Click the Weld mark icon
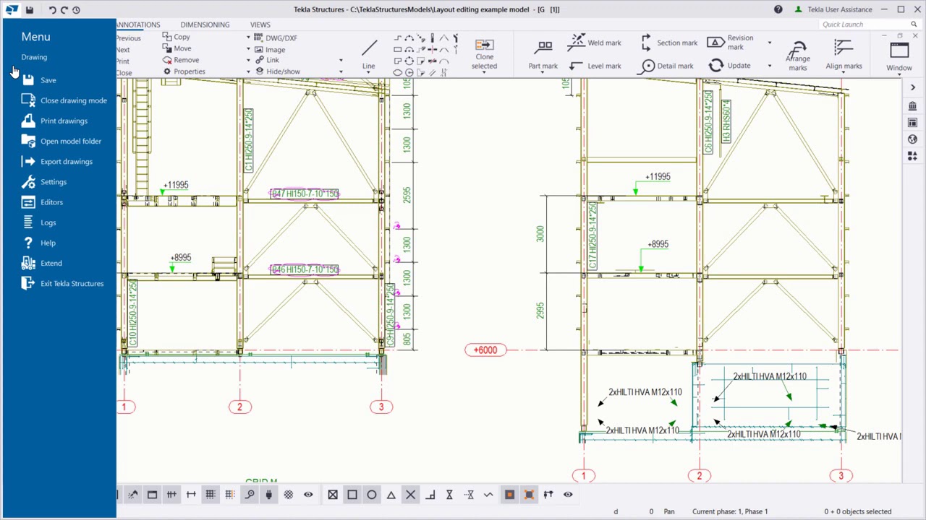The width and height of the screenshot is (926, 520). pos(577,43)
